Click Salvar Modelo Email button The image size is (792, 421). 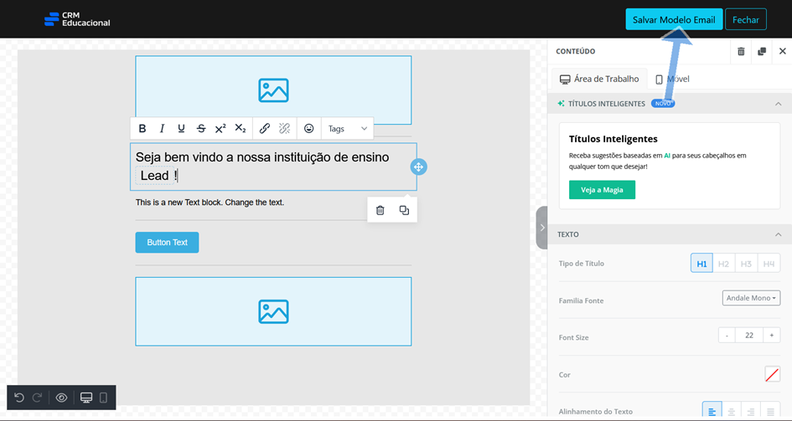[x=674, y=19]
